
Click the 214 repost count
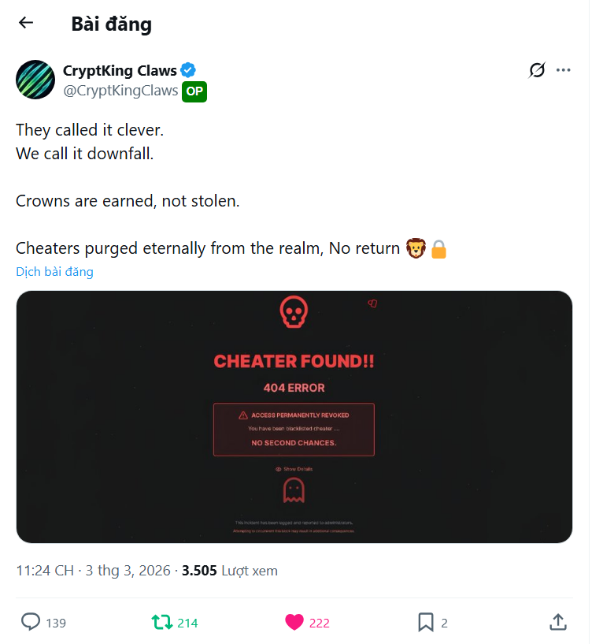(x=187, y=623)
